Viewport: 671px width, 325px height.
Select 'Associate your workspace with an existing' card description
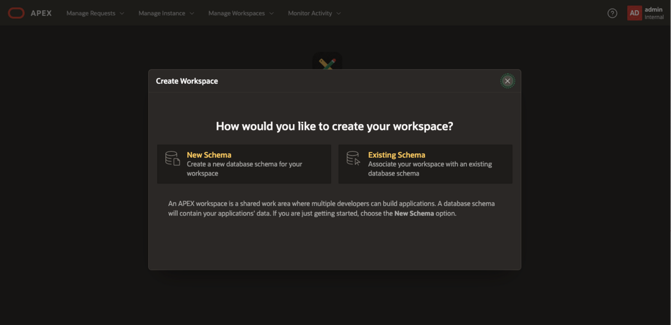[x=429, y=169]
